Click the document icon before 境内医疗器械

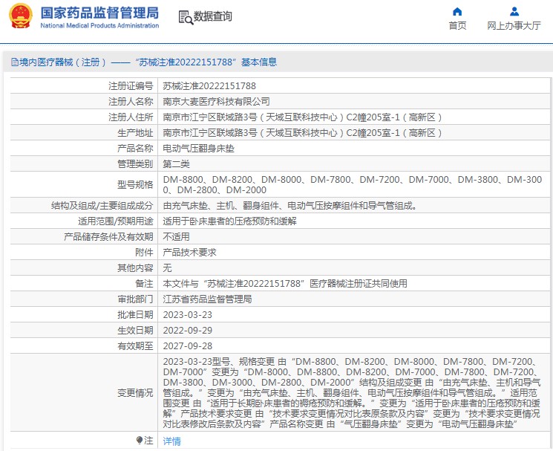click(x=15, y=62)
